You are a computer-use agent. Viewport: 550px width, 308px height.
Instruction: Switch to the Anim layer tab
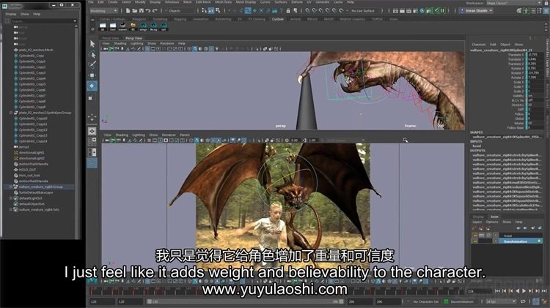[494, 217]
